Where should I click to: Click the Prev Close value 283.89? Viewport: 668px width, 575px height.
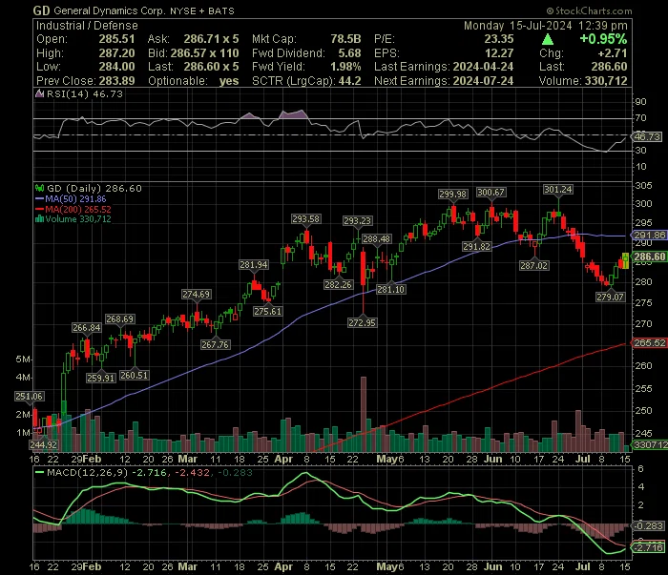click(x=116, y=81)
